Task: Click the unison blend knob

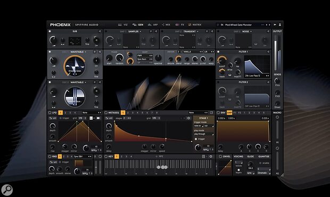Action: (x=178, y=59)
